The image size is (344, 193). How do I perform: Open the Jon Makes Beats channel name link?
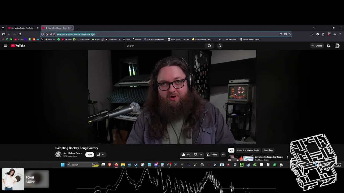point(72,153)
